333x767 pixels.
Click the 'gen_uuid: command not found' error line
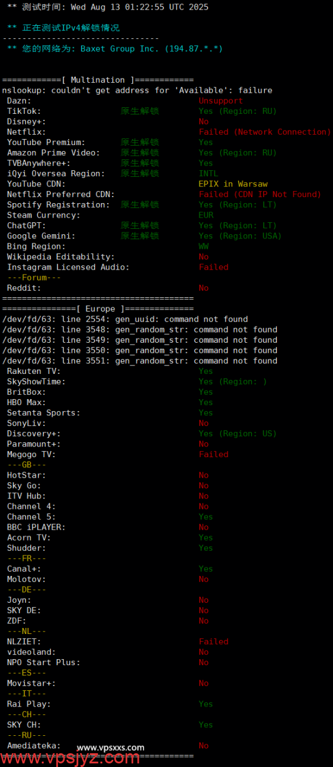pos(125,319)
